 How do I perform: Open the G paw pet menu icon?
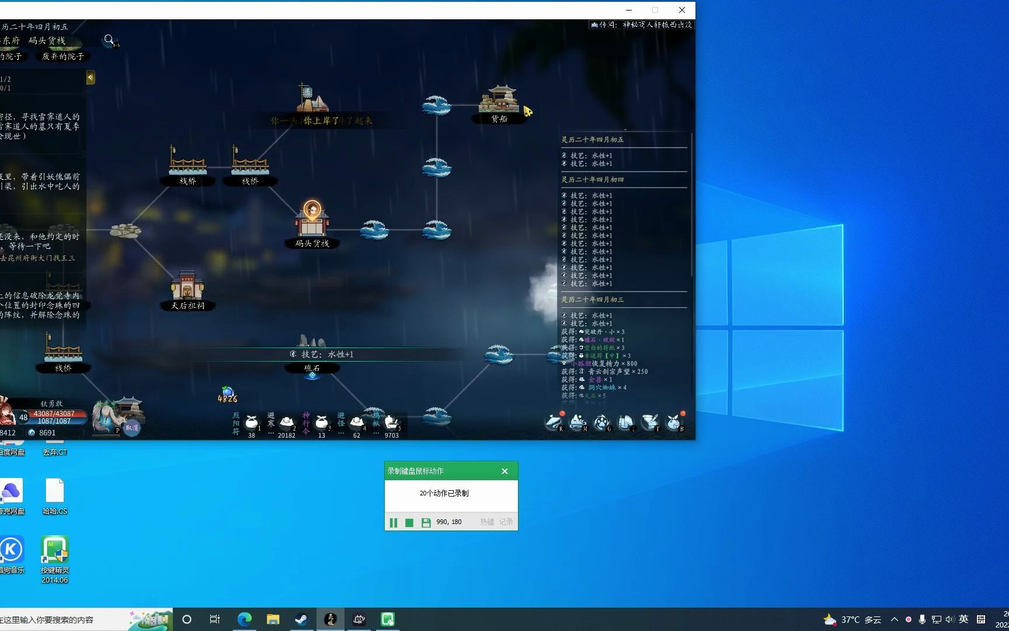click(x=602, y=421)
